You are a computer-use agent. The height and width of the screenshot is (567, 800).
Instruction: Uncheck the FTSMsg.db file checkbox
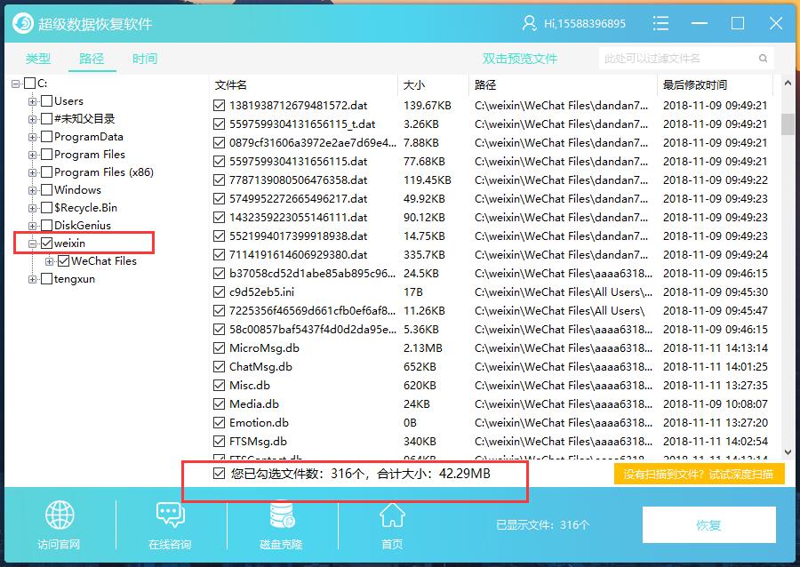pyautogui.click(x=219, y=442)
